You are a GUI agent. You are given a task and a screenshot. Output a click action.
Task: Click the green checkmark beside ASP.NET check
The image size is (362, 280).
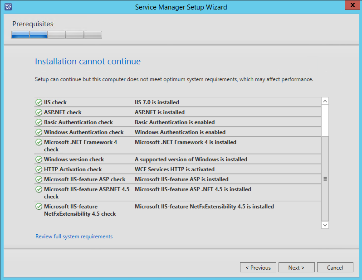(39, 112)
